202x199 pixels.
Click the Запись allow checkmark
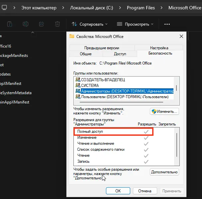point(146,161)
